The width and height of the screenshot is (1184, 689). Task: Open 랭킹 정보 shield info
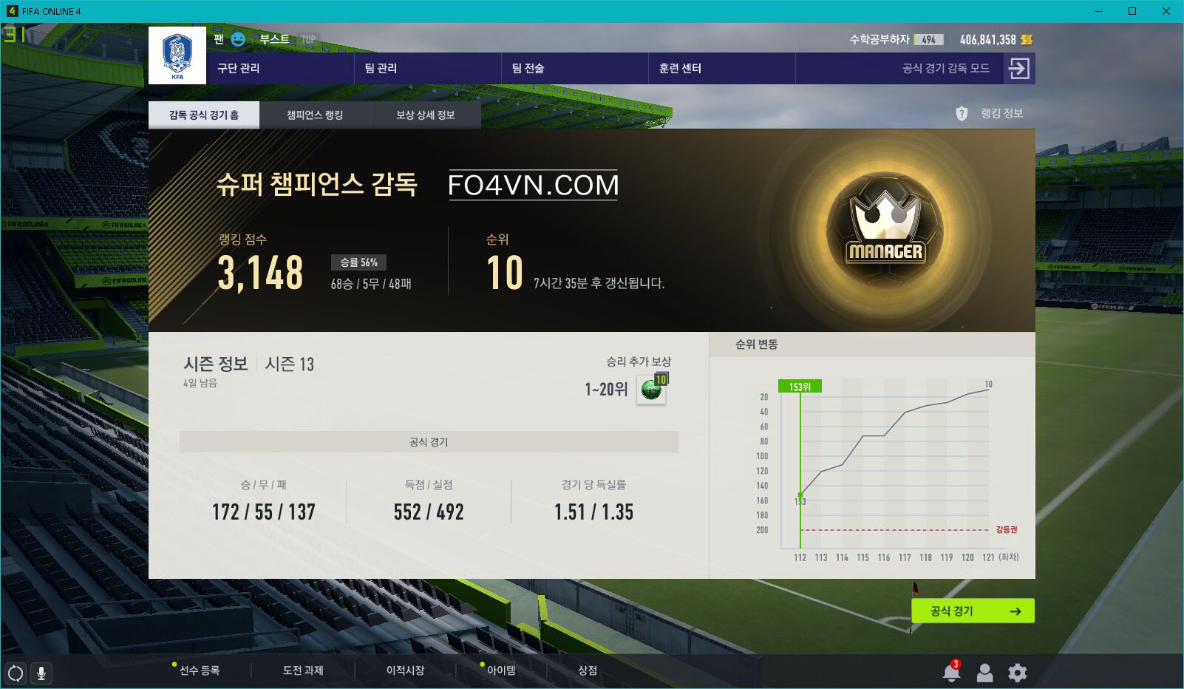pos(990,113)
